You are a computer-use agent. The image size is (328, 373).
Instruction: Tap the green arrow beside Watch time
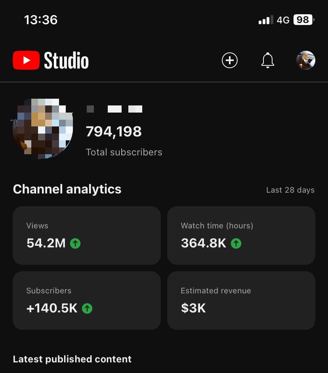tap(236, 243)
